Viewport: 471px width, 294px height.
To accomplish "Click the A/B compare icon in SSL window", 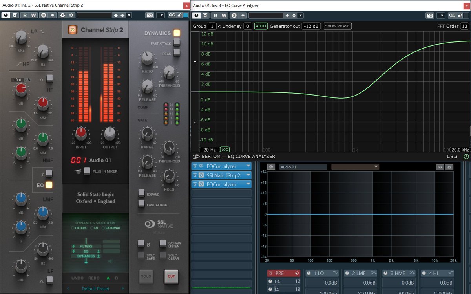I will tap(43, 15).
